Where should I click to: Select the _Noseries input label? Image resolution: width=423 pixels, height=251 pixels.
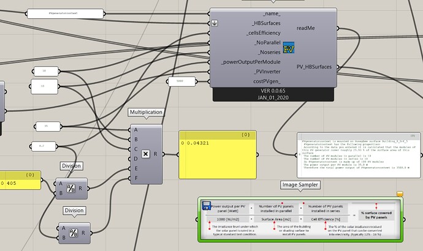pos(269,52)
